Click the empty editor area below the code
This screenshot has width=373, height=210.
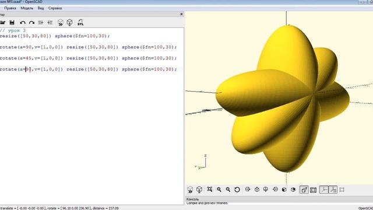[92, 138]
